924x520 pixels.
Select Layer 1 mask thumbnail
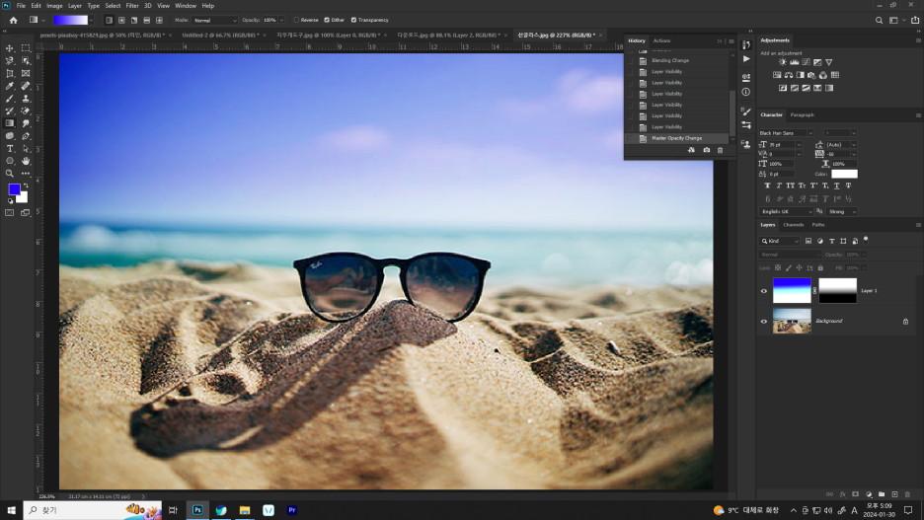coord(837,291)
